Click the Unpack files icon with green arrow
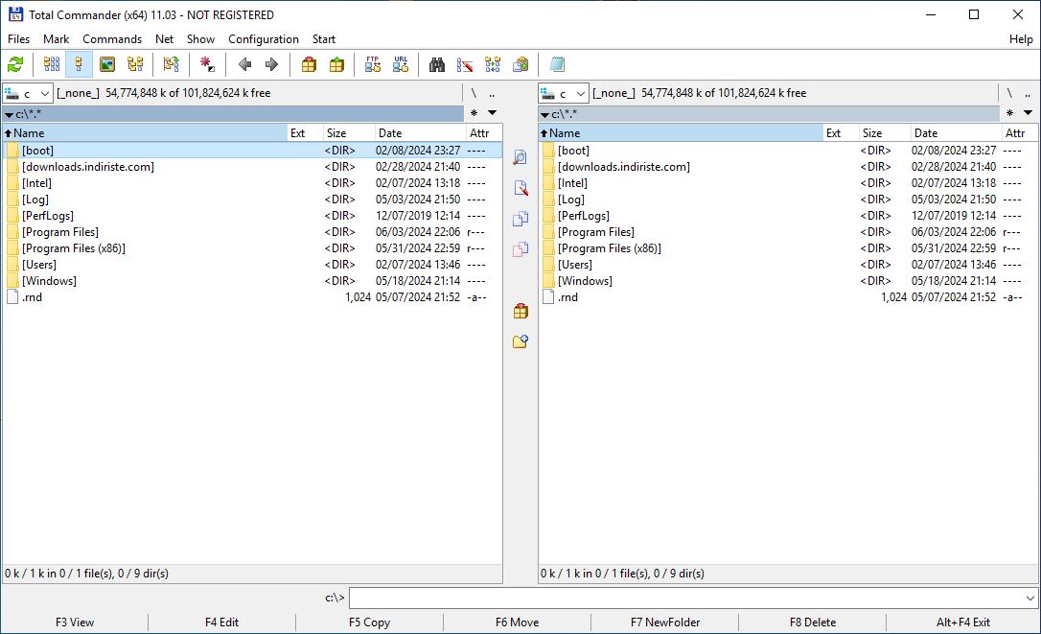 (x=336, y=64)
